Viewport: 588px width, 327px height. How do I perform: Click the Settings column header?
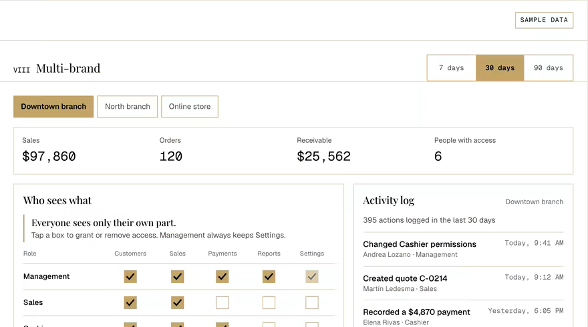coord(312,254)
